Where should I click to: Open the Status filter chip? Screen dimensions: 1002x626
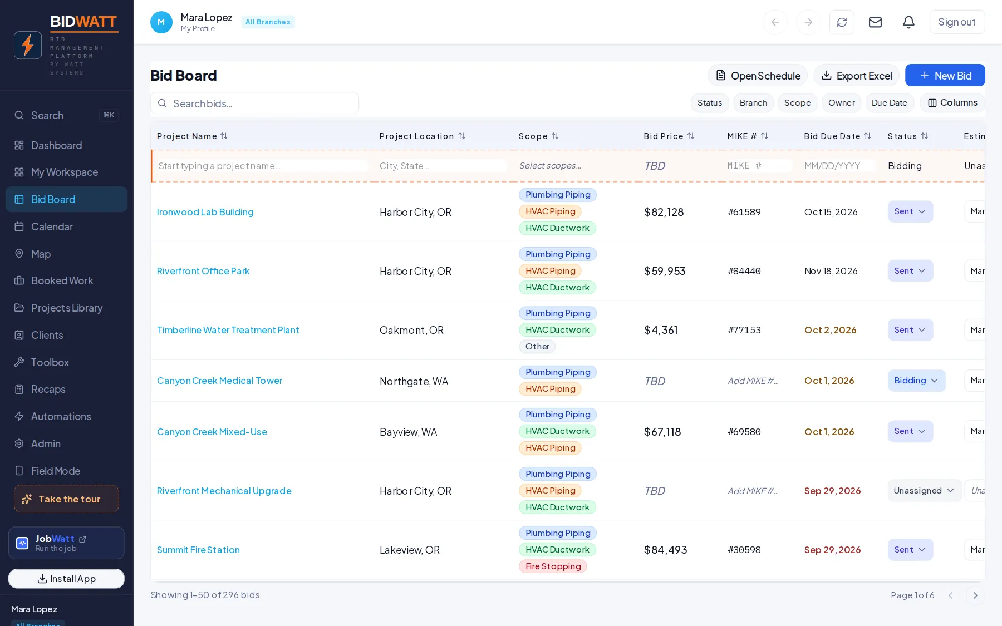[710, 103]
